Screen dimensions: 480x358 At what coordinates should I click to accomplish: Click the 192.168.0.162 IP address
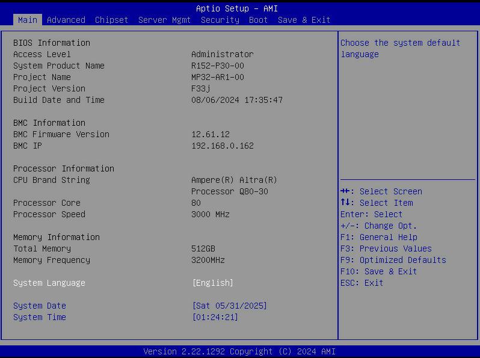223,146
